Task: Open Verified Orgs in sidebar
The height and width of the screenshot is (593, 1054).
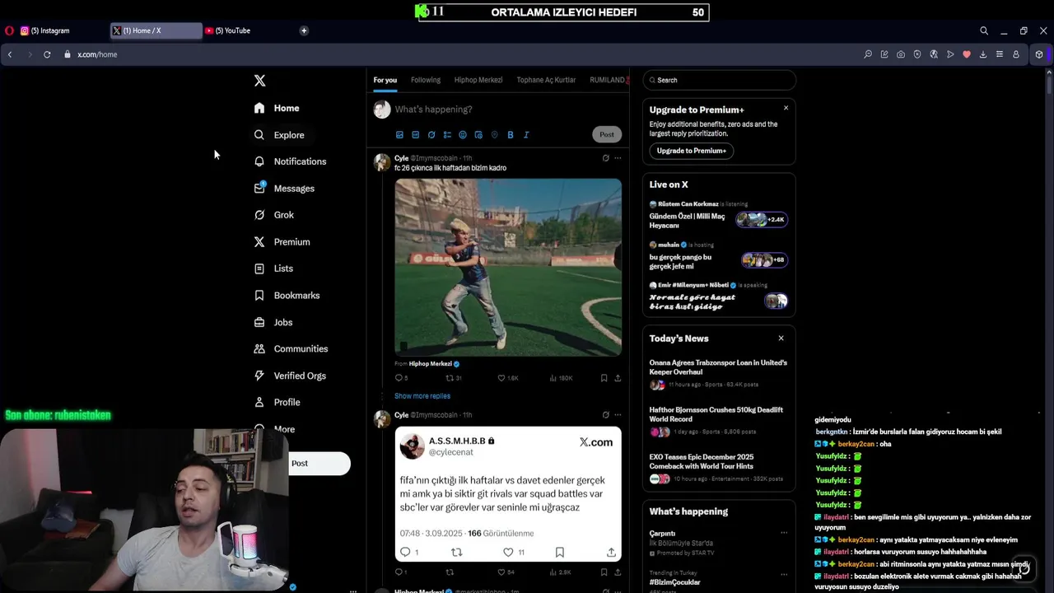Action: click(290, 376)
